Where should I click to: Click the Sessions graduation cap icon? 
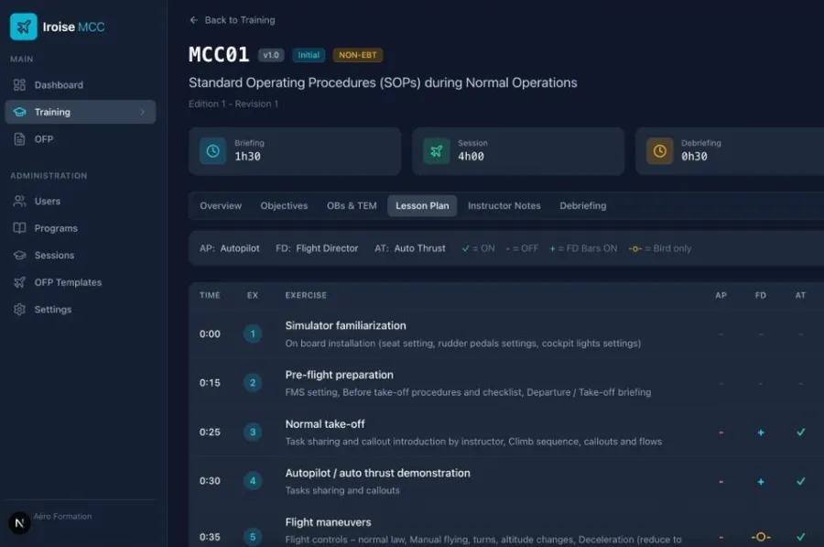pos(19,255)
